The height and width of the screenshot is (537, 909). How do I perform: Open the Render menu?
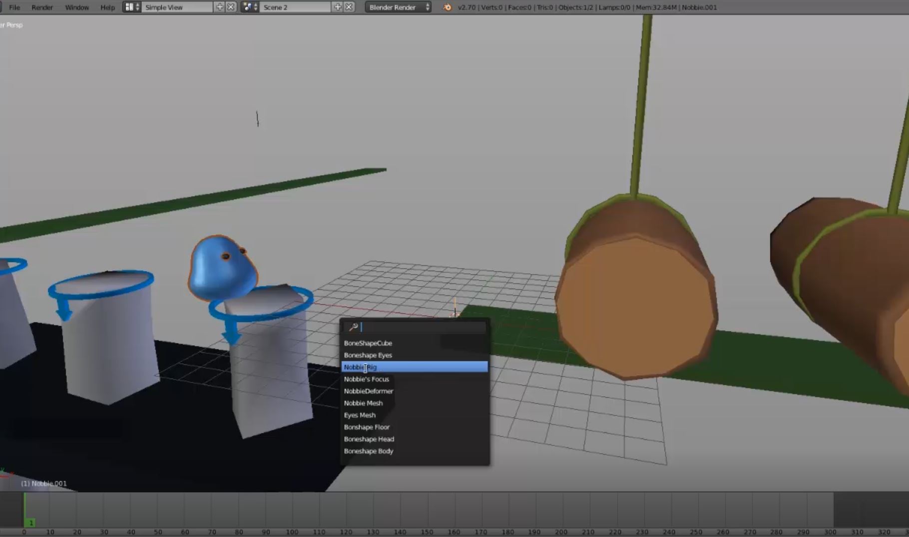point(42,7)
